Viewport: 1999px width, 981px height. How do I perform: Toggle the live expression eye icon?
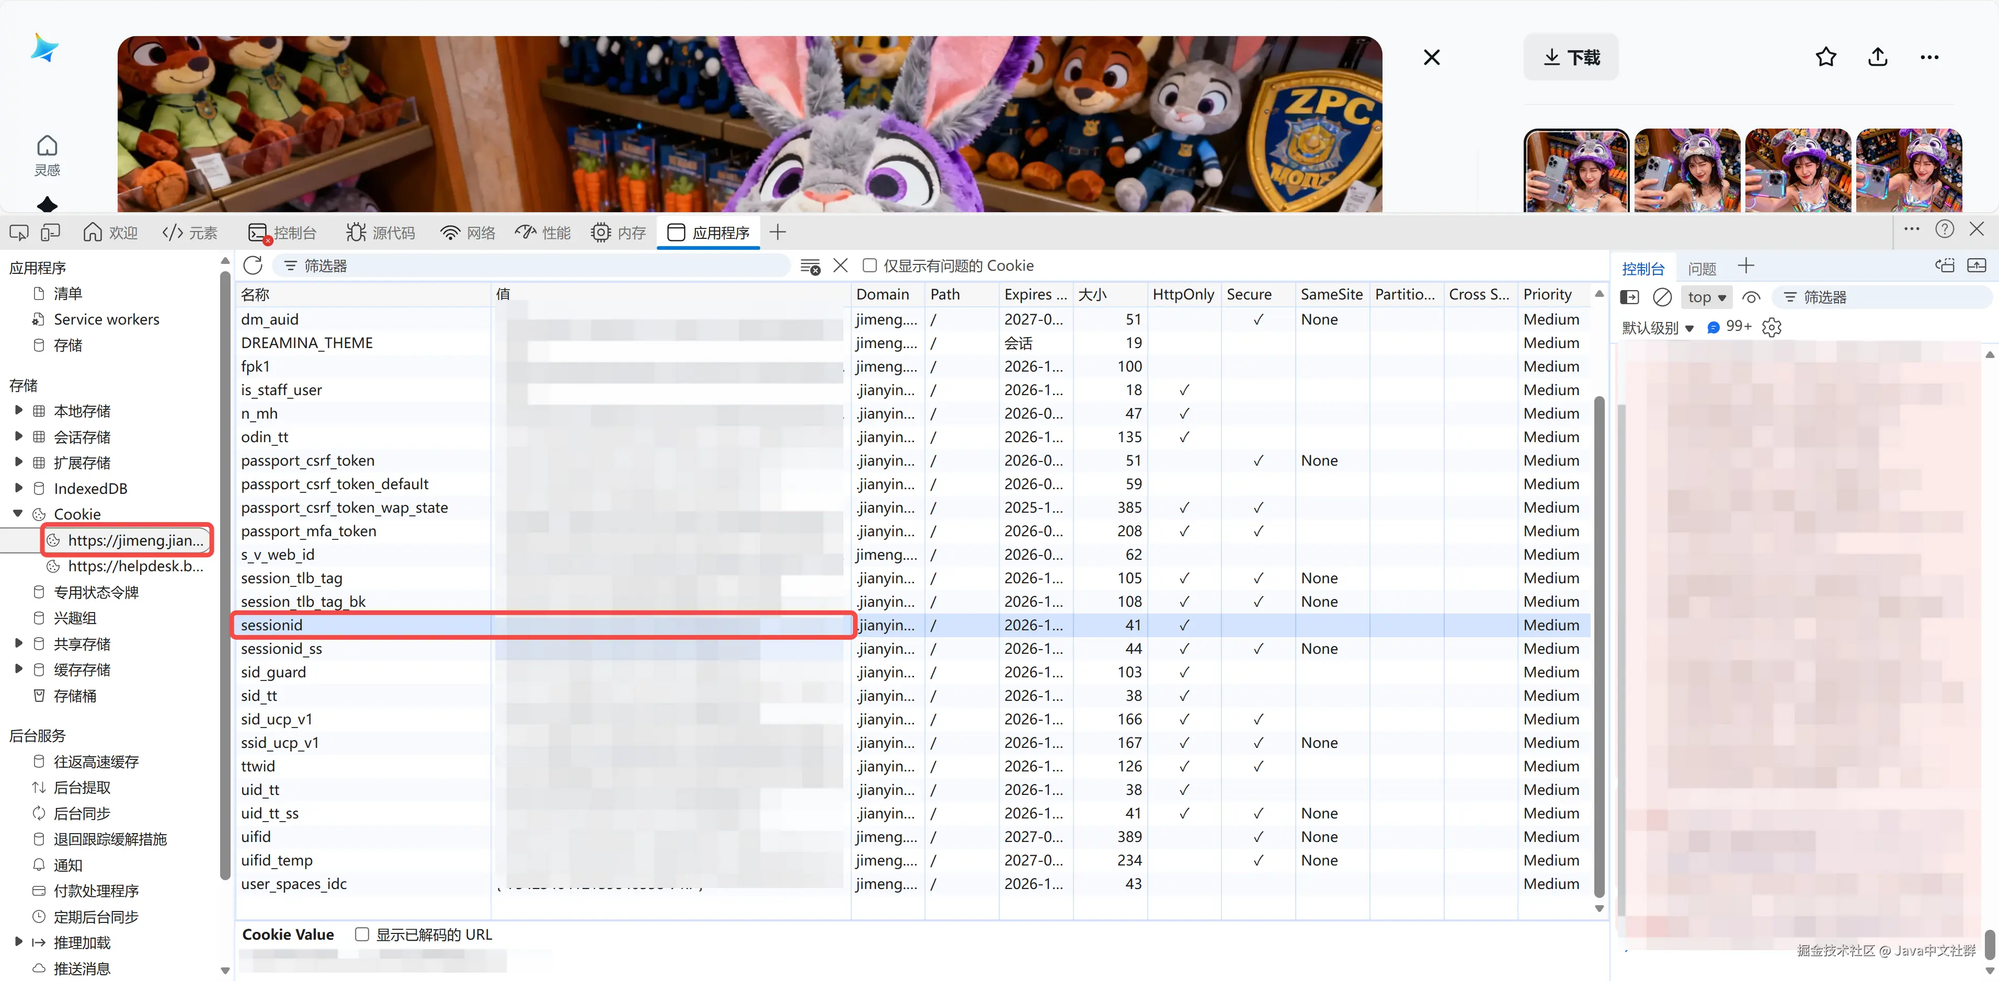click(1751, 297)
